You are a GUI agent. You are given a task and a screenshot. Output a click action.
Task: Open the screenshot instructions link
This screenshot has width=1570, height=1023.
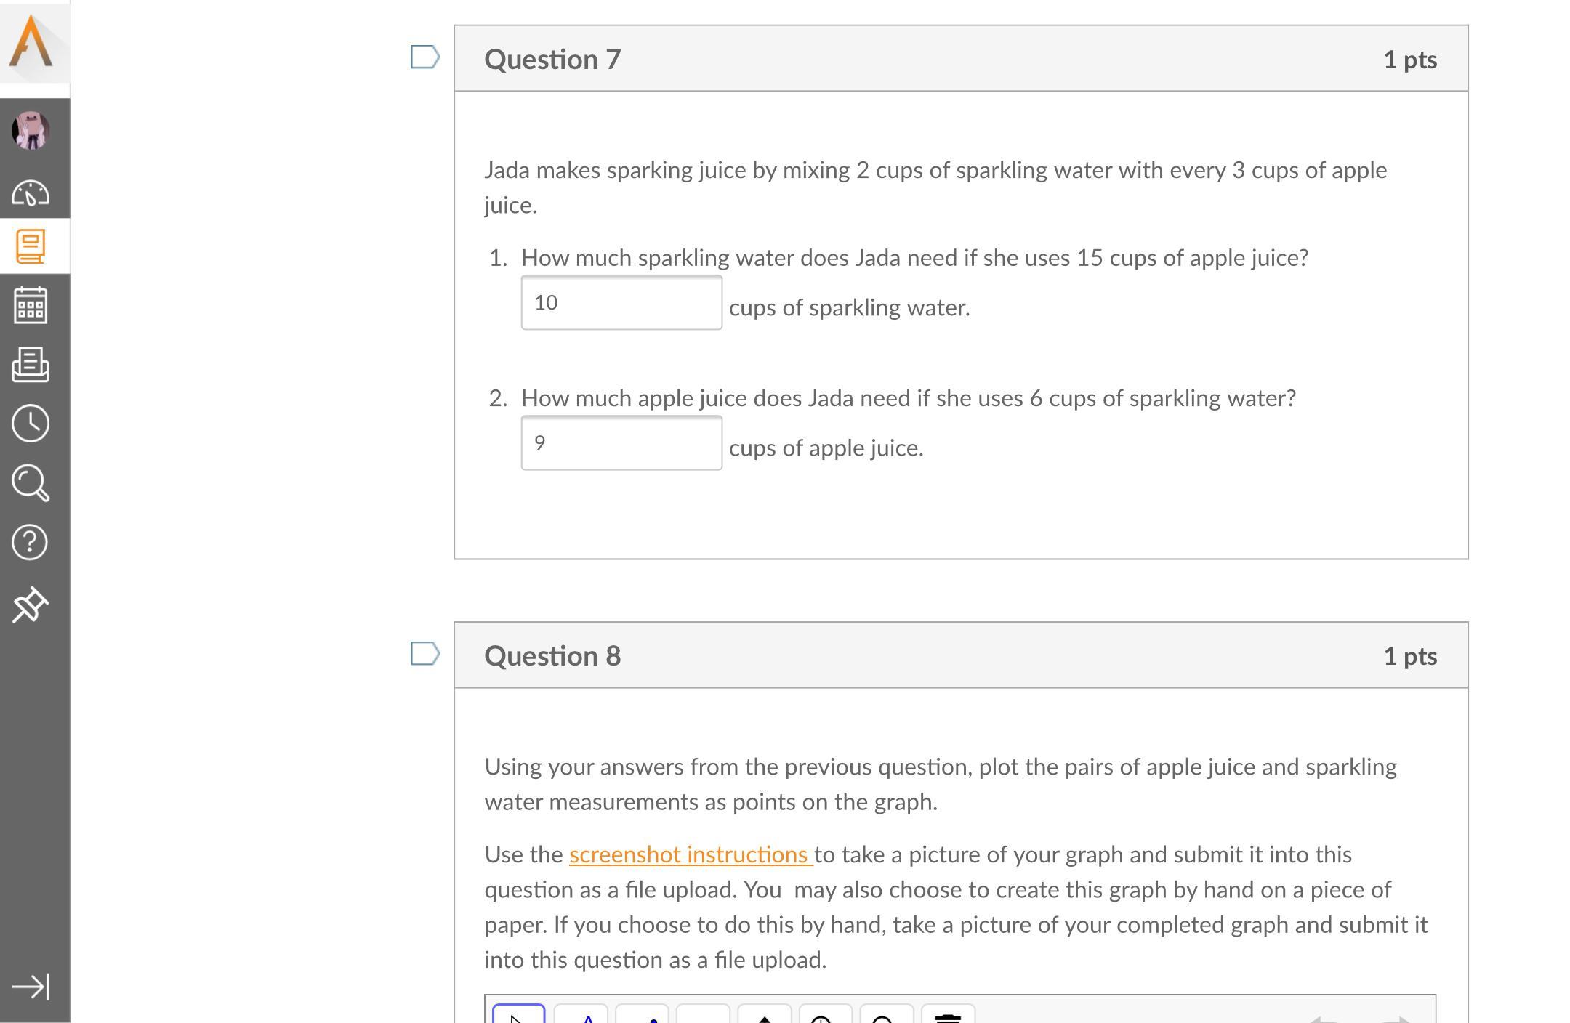coord(690,854)
